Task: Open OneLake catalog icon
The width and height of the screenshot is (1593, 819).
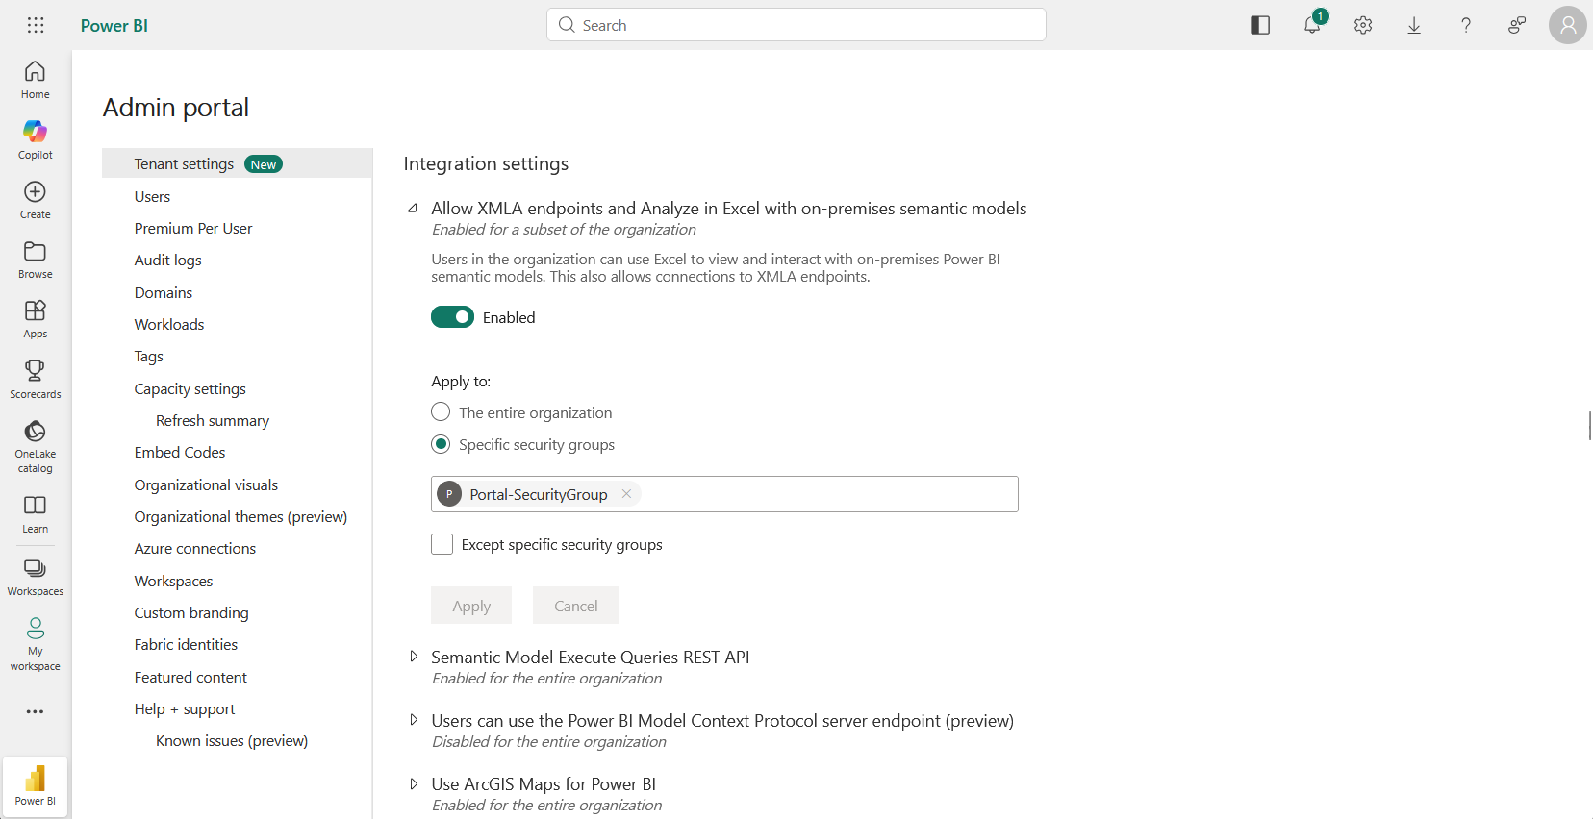Action: (x=36, y=431)
